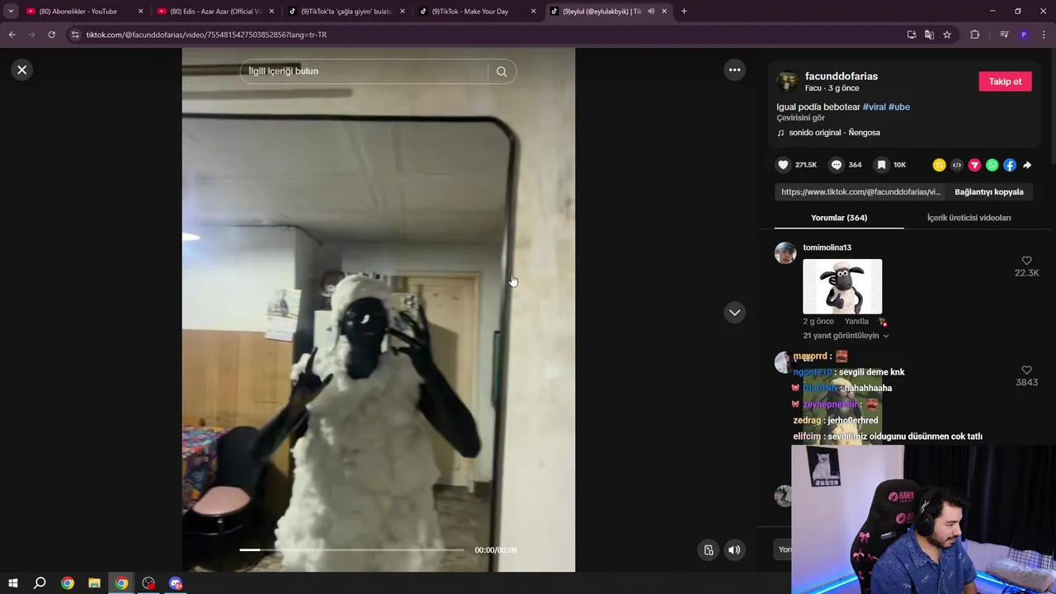Click the site info icon in address bar
This screenshot has height=594, width=1056.
pyautogui.click(x=75, y=35)
